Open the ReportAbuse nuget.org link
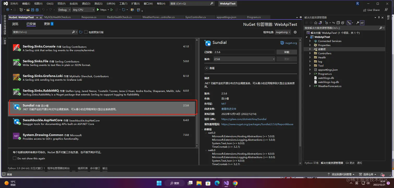The height and width of the screenshot is (188, 394). [x=257, y=124]
